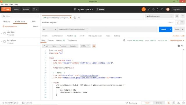Switch to the APIs sidebar tab
This screenshot has width=186, height=105.
coord(34,21)
